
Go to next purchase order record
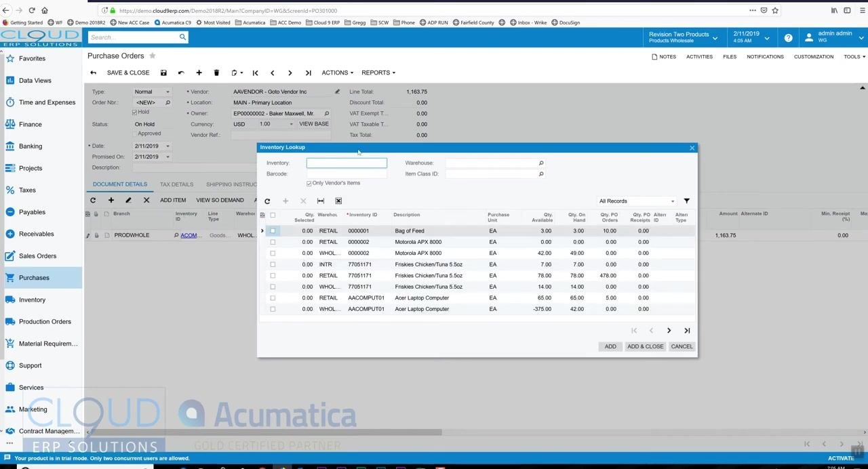(290, 73)
